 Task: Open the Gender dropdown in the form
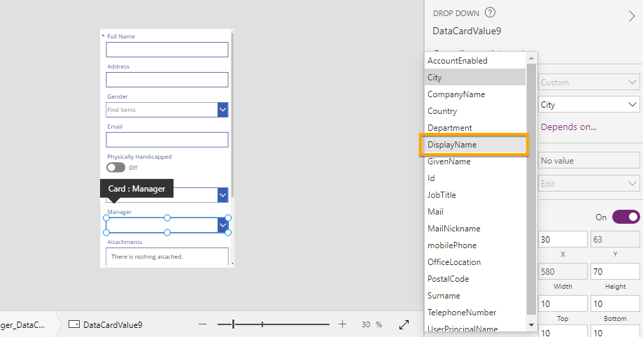[222, 110]
